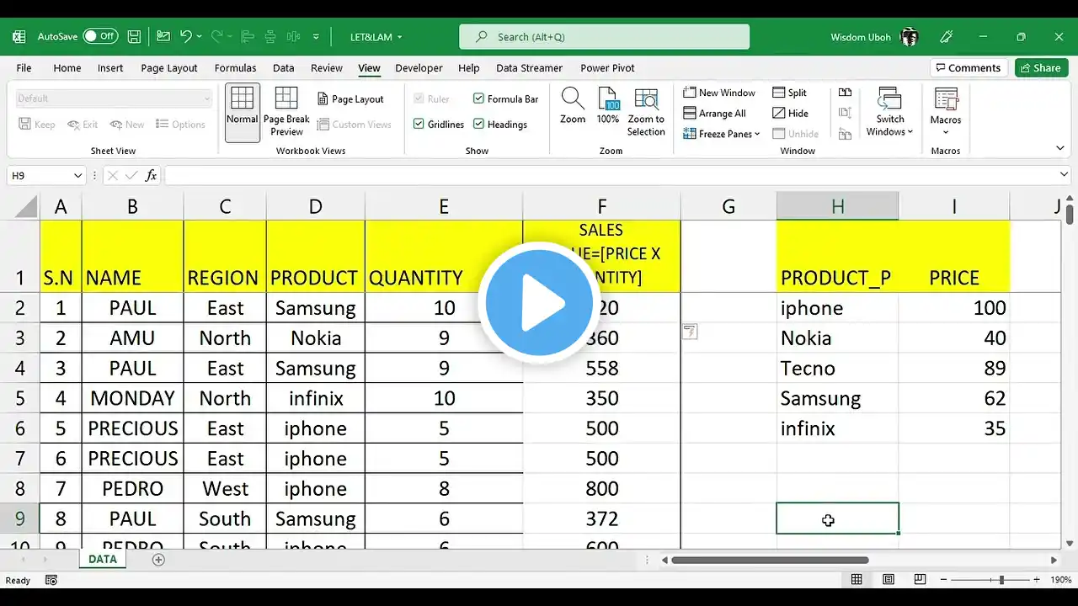
Task: Switch to Normal workbook view
Action: [x=242, y=112]
